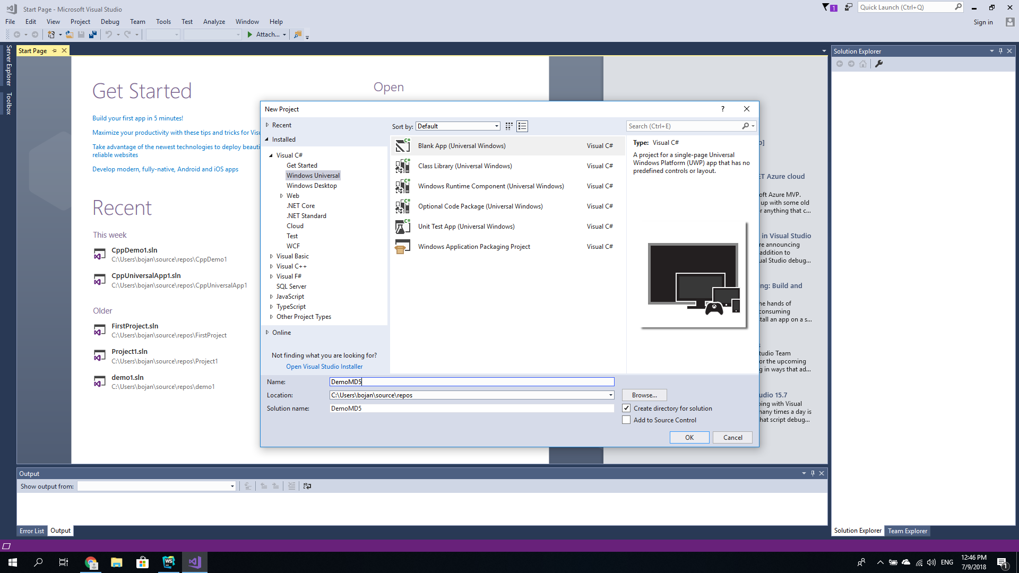Open Microsoft Store from the taskbar
This screenshot has width=1019, height=573.
(143, 562)
